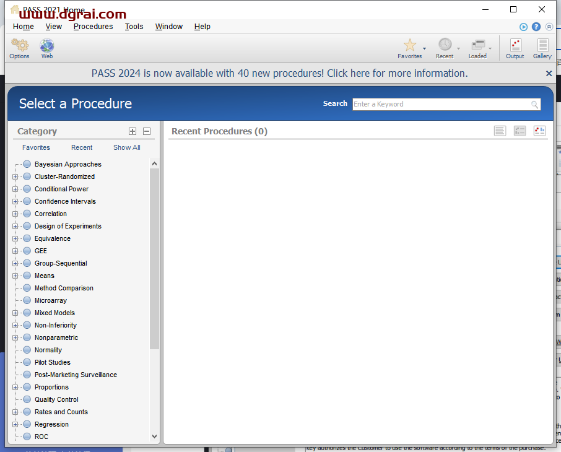Select the Bayesian Approaches category
The height and width of the screenshot is (452, 561).
(x=67, y=164)
